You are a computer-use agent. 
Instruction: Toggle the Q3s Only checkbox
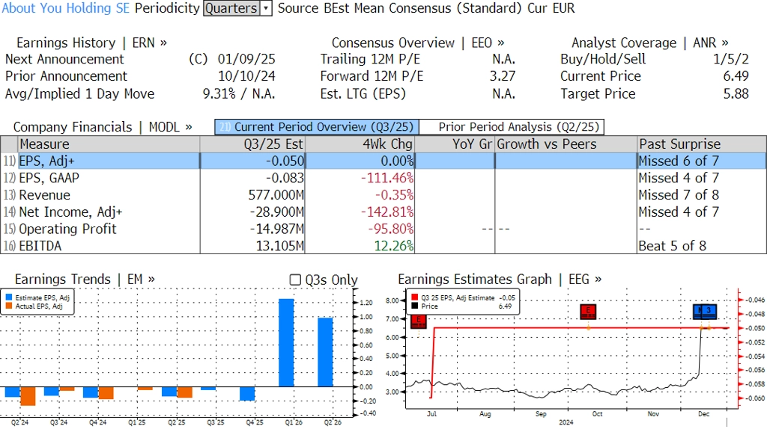[295, 280]
